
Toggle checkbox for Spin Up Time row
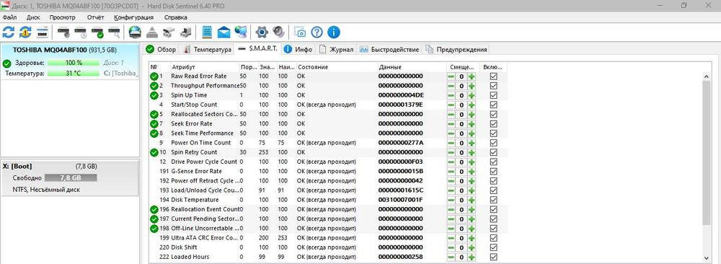tap(493, 95)
